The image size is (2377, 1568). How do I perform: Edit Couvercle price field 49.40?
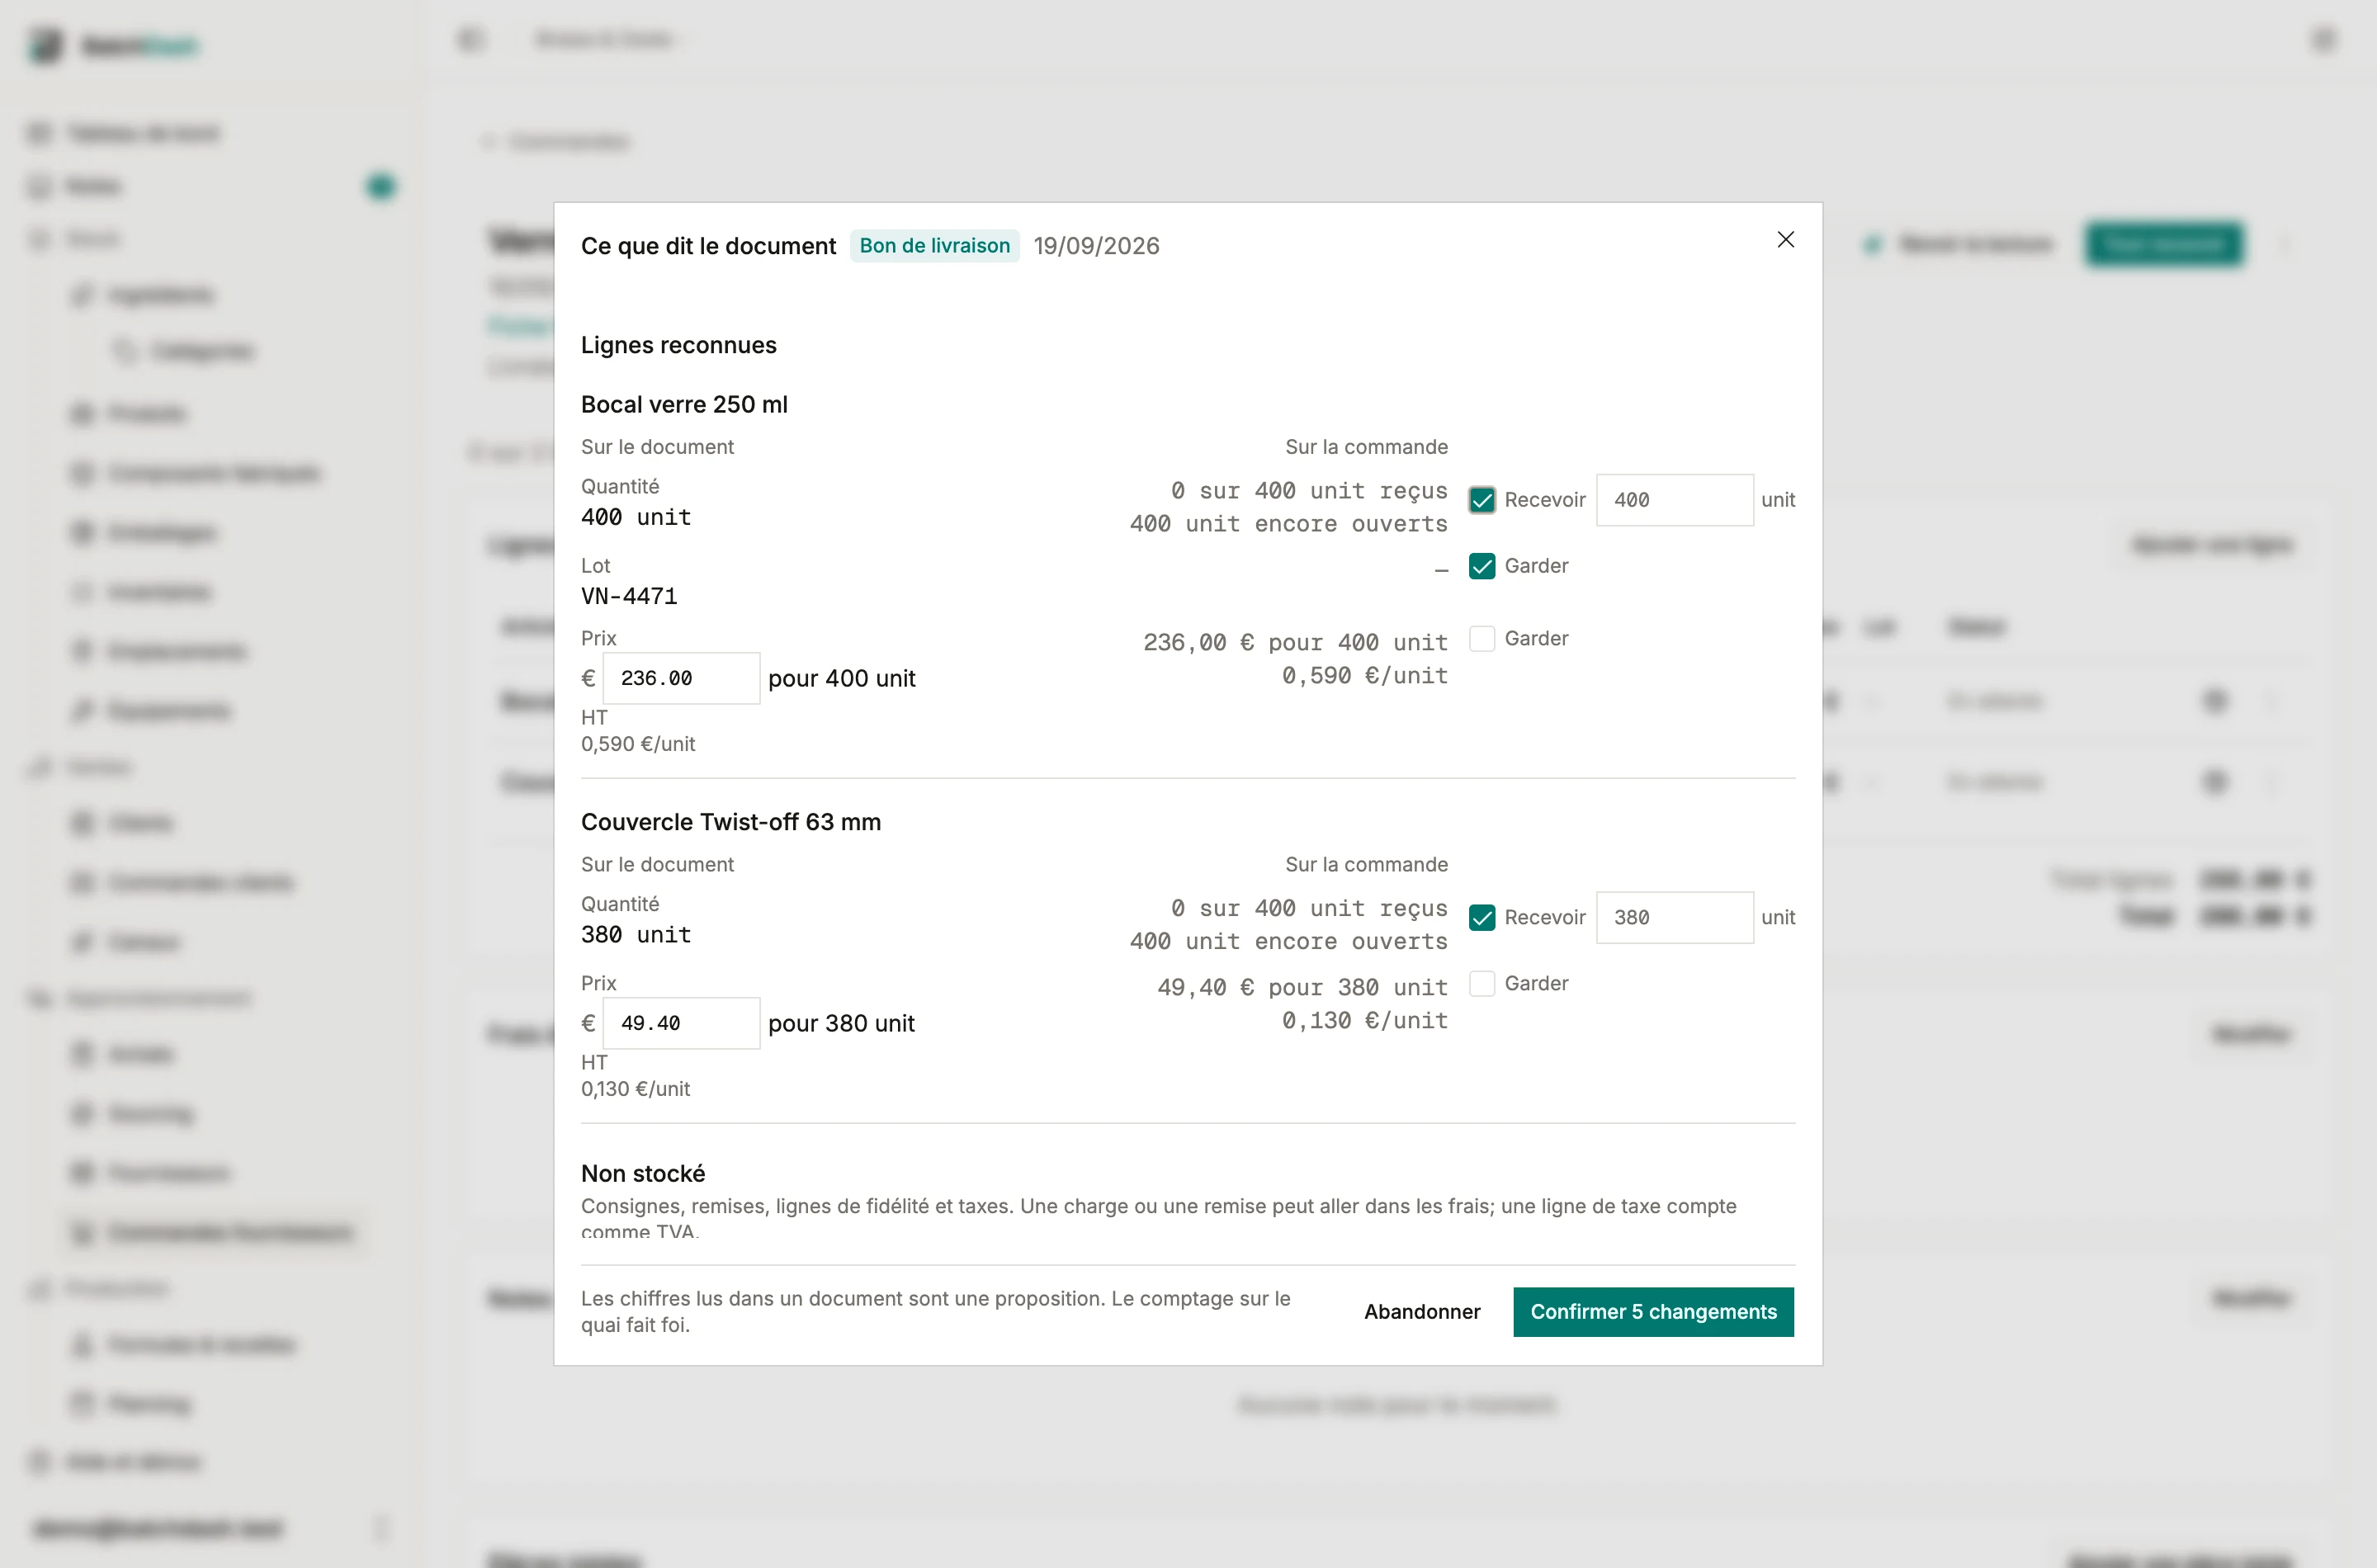(681, 1023)
